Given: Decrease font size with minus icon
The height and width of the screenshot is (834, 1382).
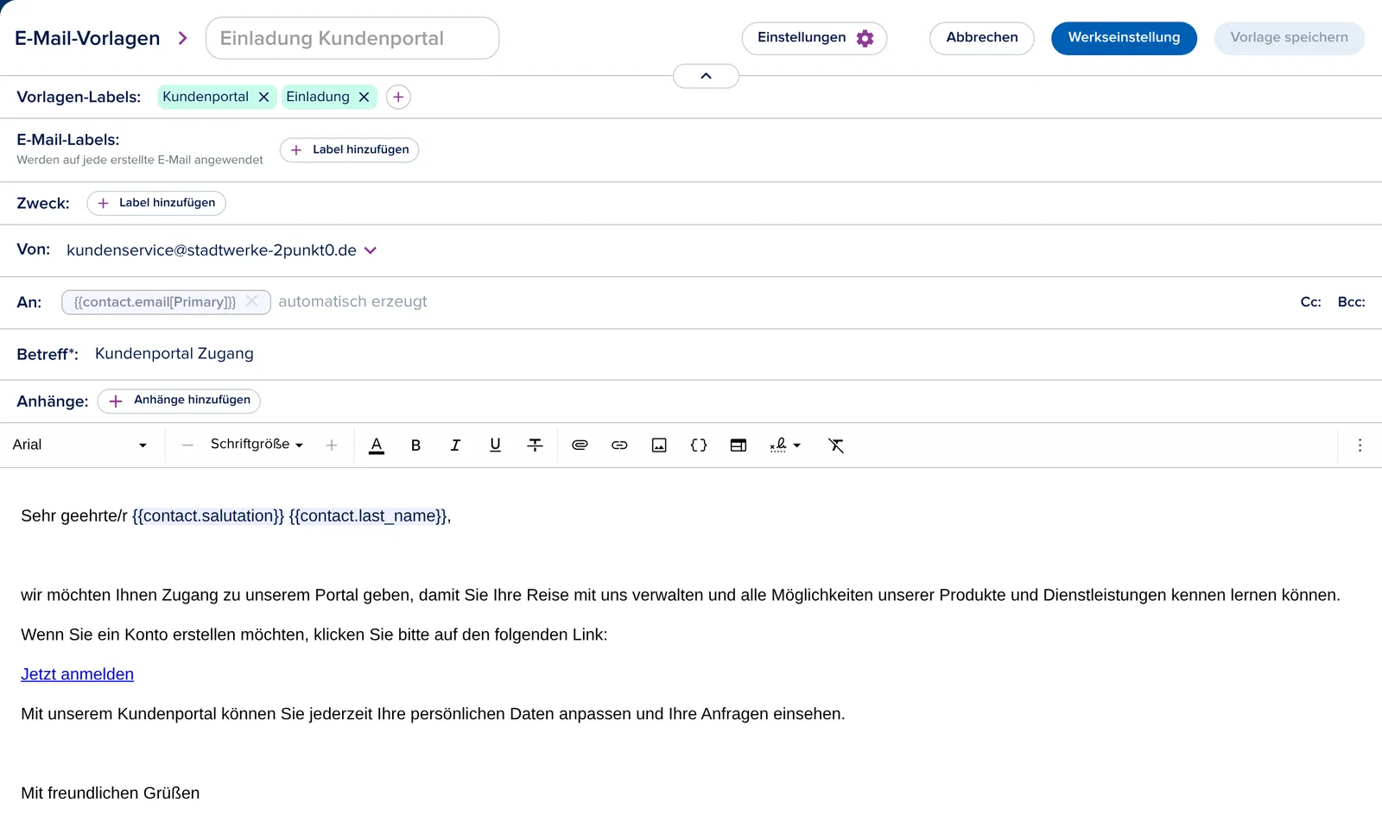Looking at the screenshot, I should pyautogui.click(x=187, y=445).
